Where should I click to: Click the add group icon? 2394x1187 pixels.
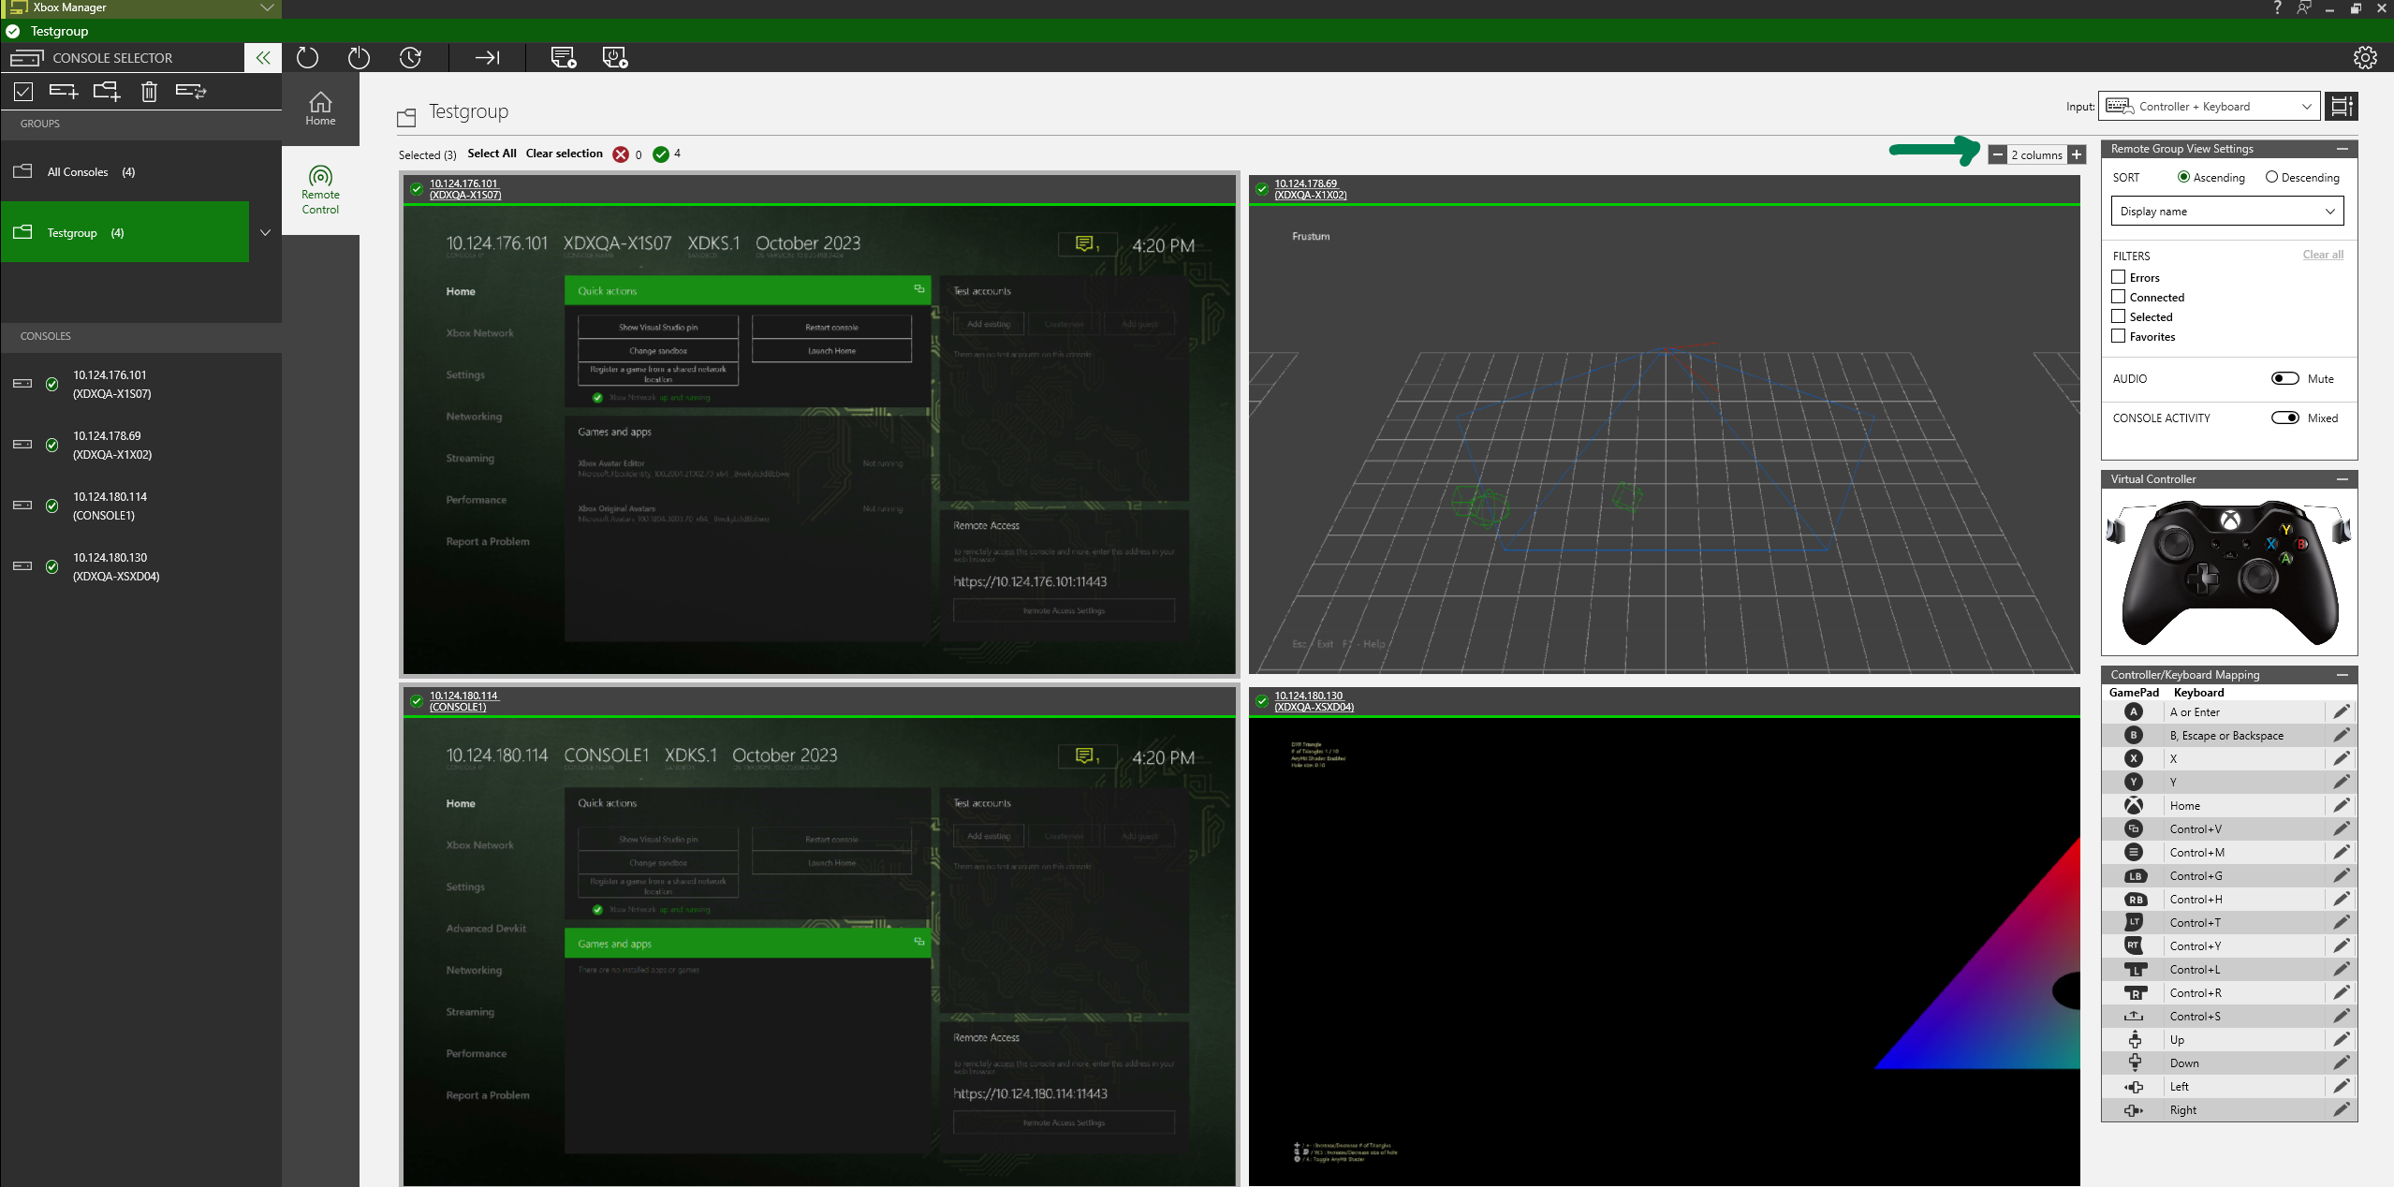pos(107,92)
